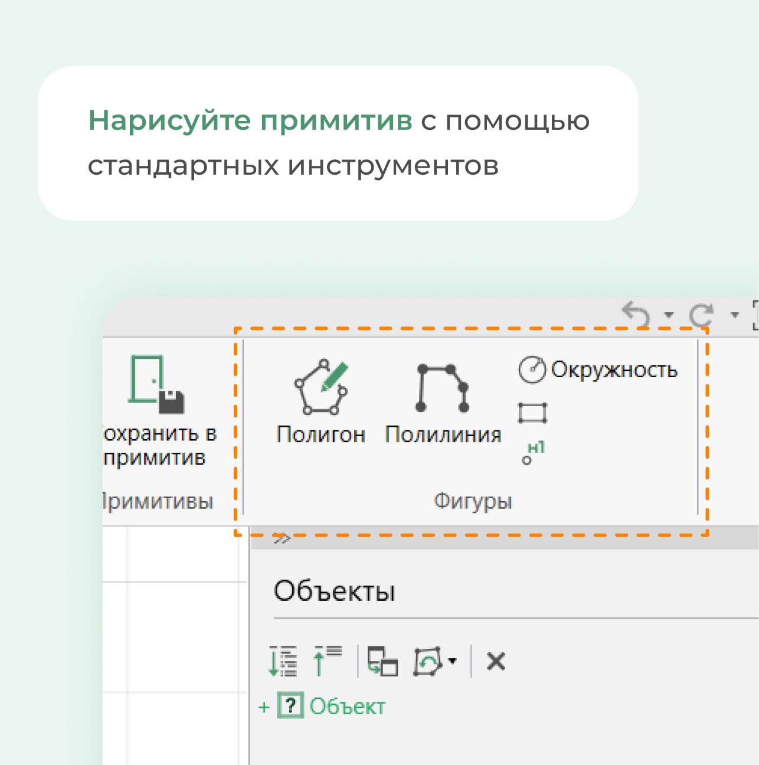759x765 pixels.
Task: Undo the last action
Action: pyautogui.click(x=636, y=315)
